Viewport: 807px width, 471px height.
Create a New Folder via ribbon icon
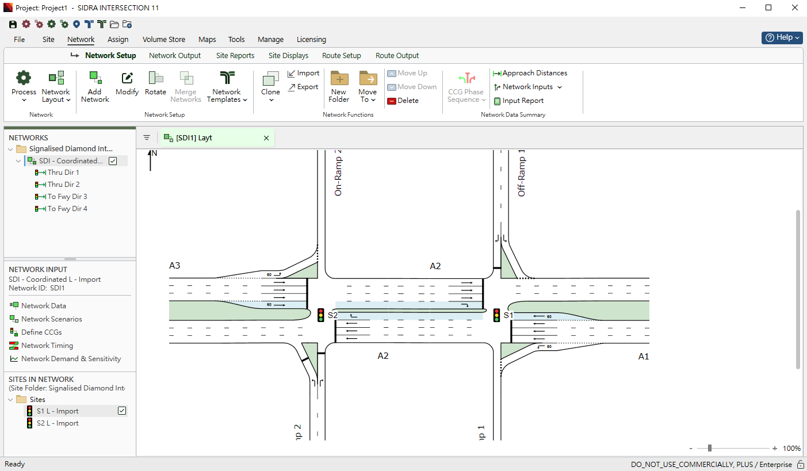(339, 78)
